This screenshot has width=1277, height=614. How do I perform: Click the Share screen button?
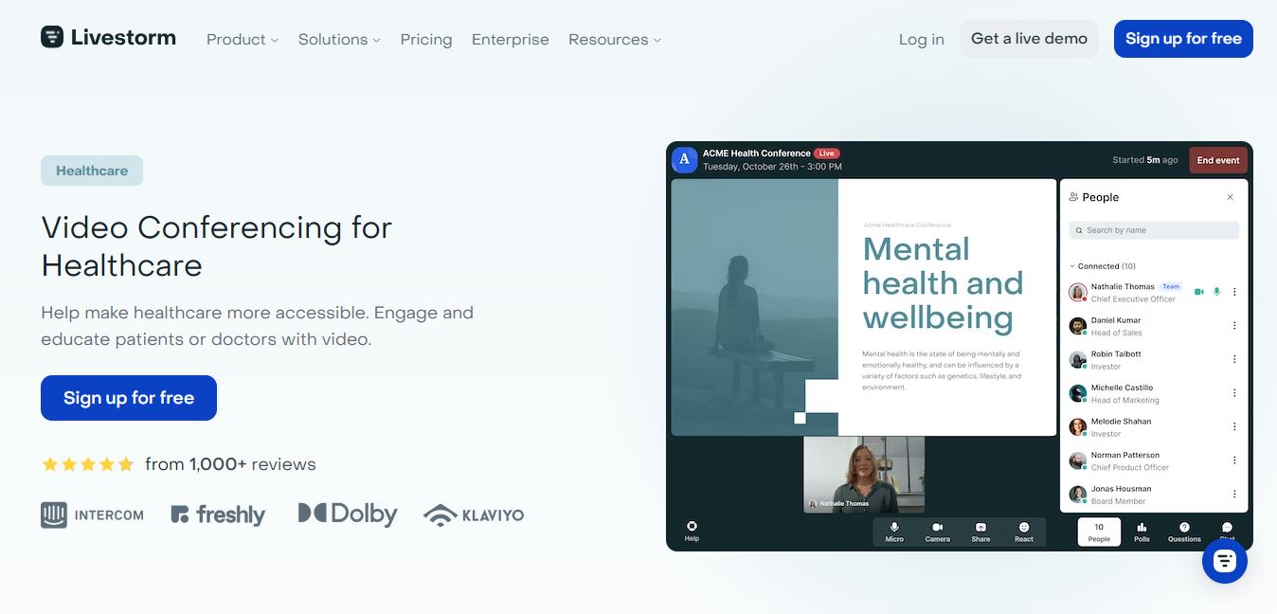[x=980, y=532]
